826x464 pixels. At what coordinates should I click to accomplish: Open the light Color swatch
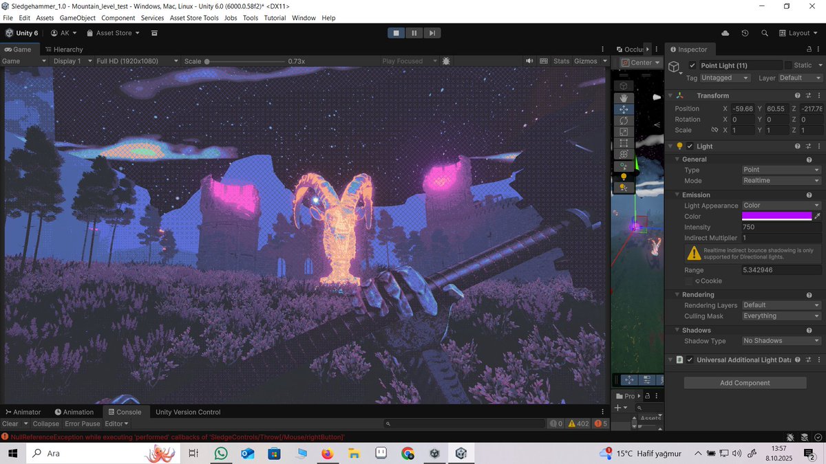(x=777, y=216)
